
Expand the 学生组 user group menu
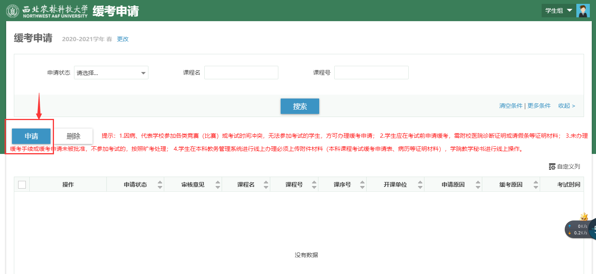tap(559, 11)
